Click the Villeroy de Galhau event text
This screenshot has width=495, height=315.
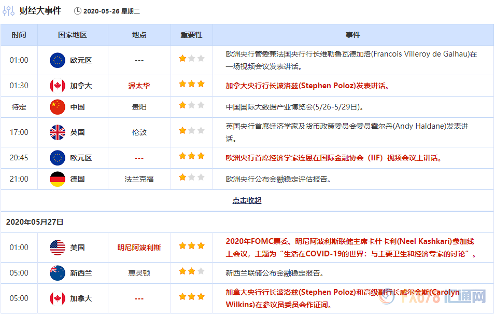(351, 60)
